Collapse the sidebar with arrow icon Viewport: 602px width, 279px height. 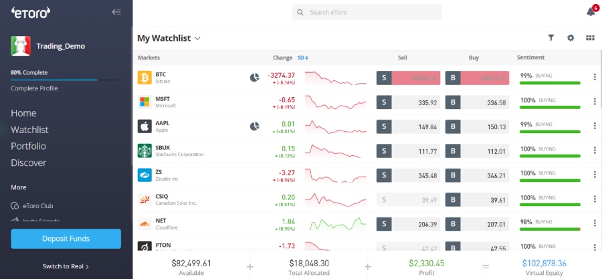tap(116, 12)
